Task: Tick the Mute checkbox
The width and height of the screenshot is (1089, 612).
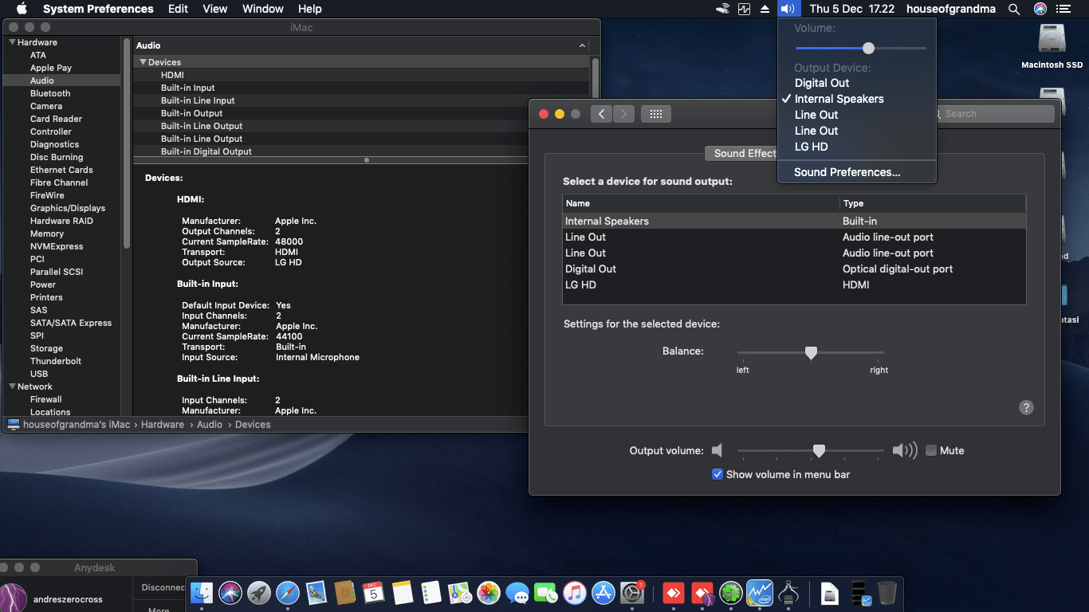Action: point(931,450)
